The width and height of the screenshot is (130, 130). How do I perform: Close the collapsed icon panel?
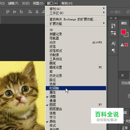[x=116, y=18]
